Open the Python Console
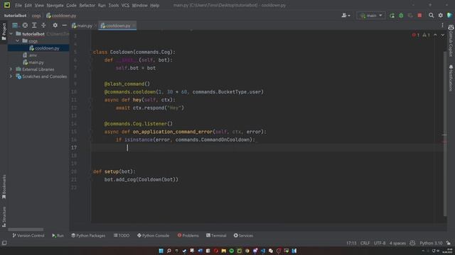 [154, 236]
